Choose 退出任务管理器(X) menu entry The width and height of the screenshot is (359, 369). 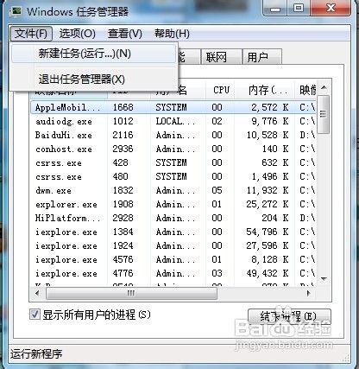(93, 80)
